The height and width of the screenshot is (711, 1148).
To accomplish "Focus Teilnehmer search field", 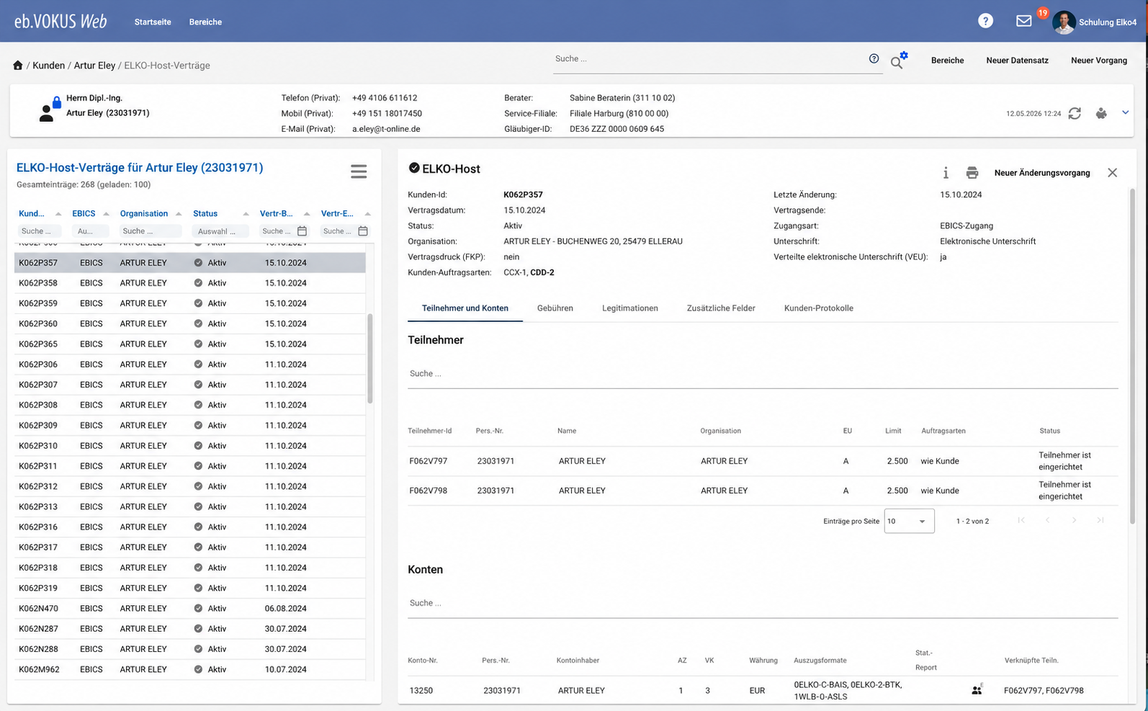I will tap(763, 374).
